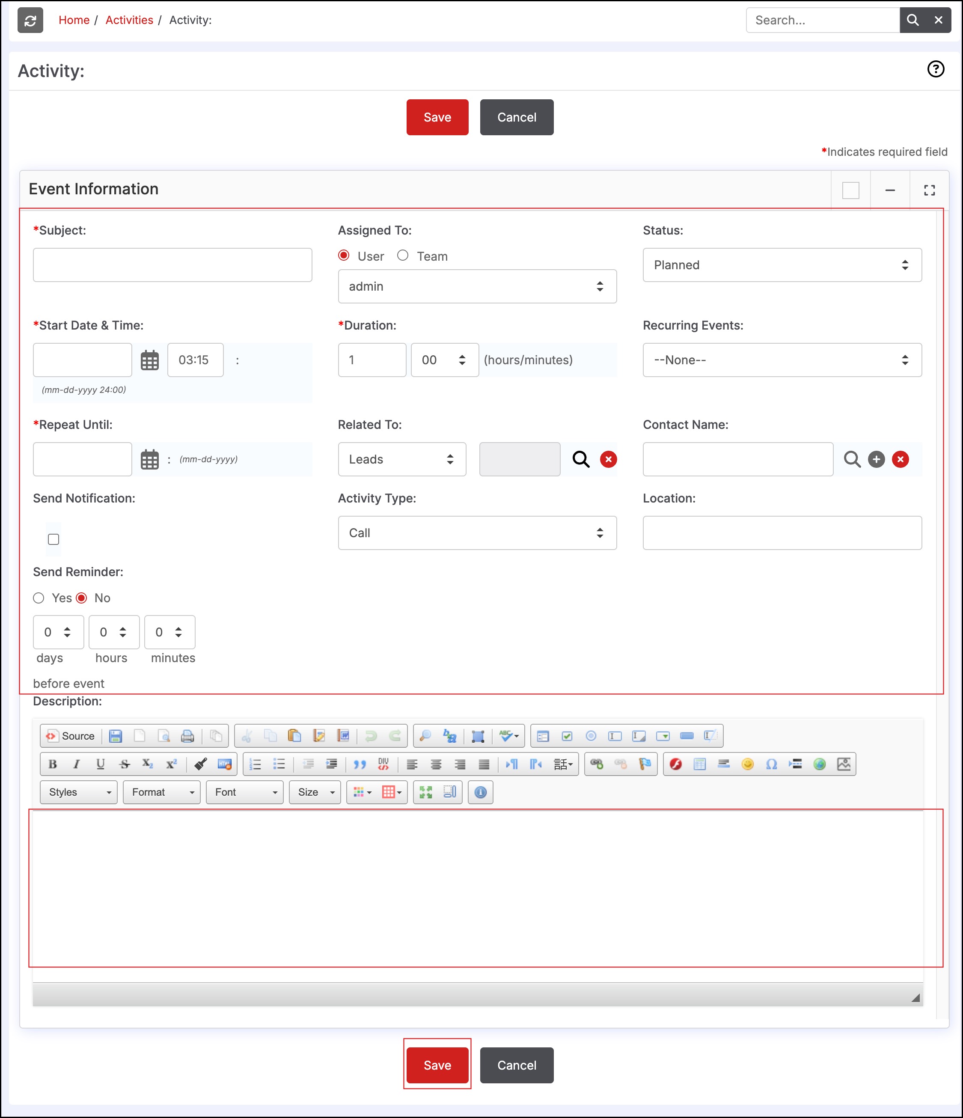Insert a bulleted list
Viewport: 963px width, 1118px height.
279,764
